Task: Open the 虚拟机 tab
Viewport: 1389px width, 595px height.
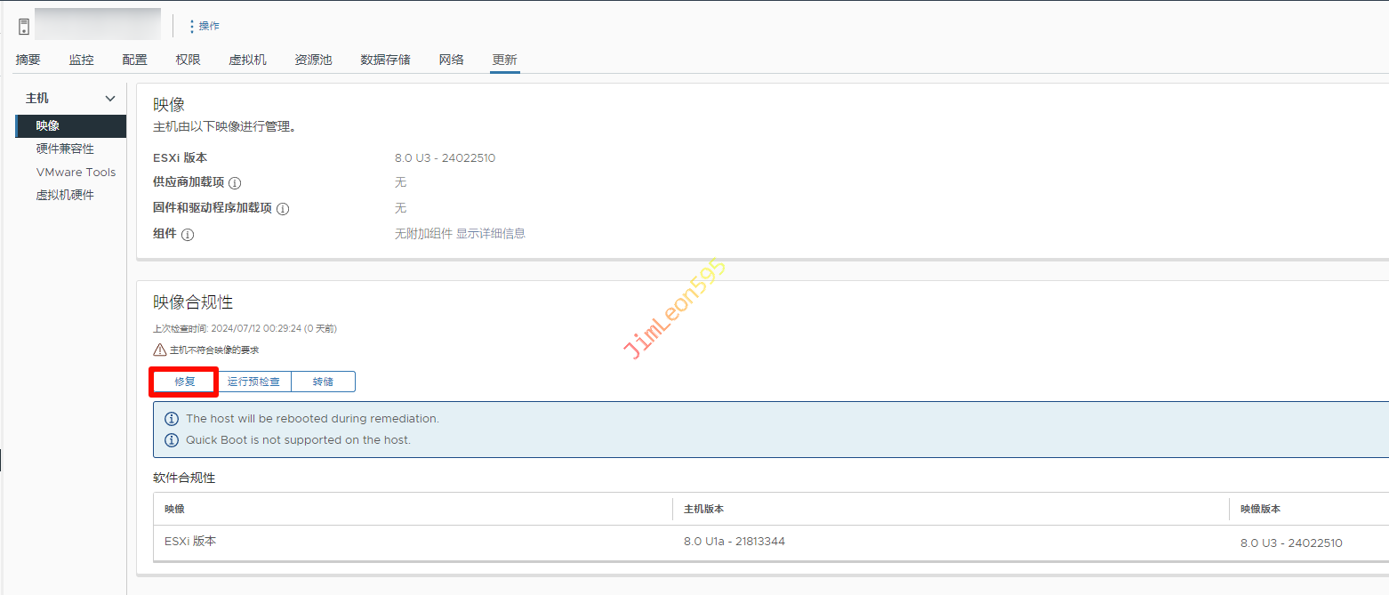Action: 247,60
